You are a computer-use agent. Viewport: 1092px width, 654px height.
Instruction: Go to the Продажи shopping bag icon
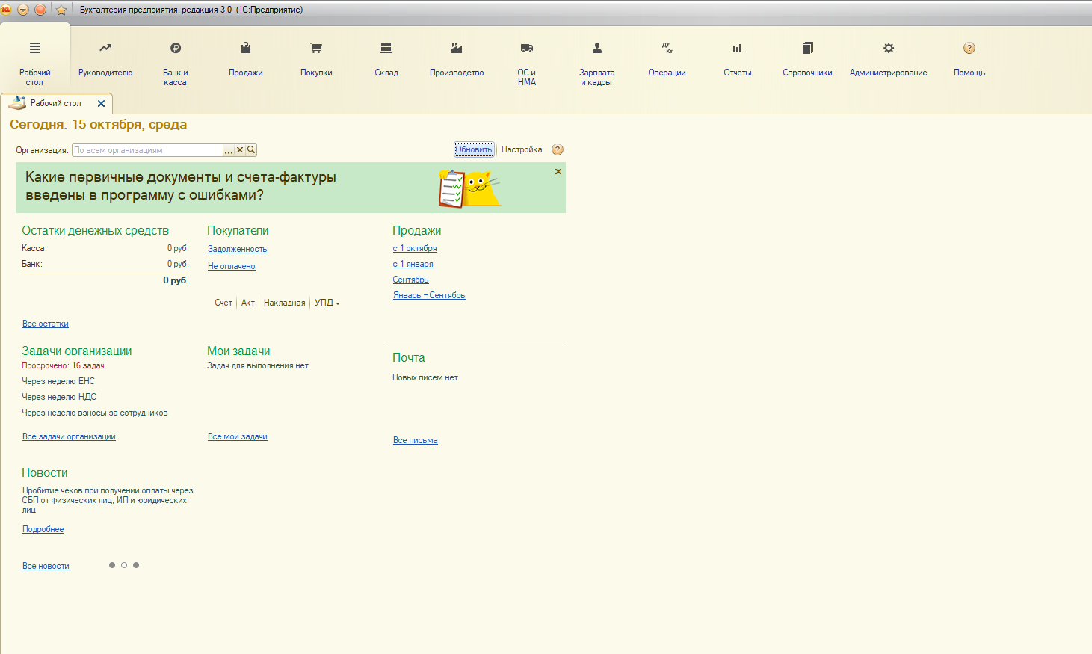tap(246, 49)
